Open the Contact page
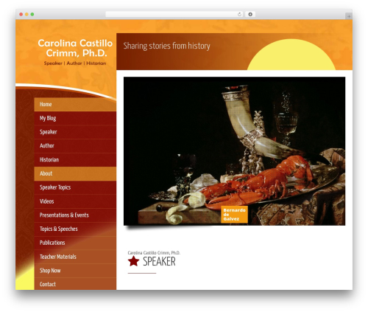Viewport: 368px width, 312px height. [75, 284]
